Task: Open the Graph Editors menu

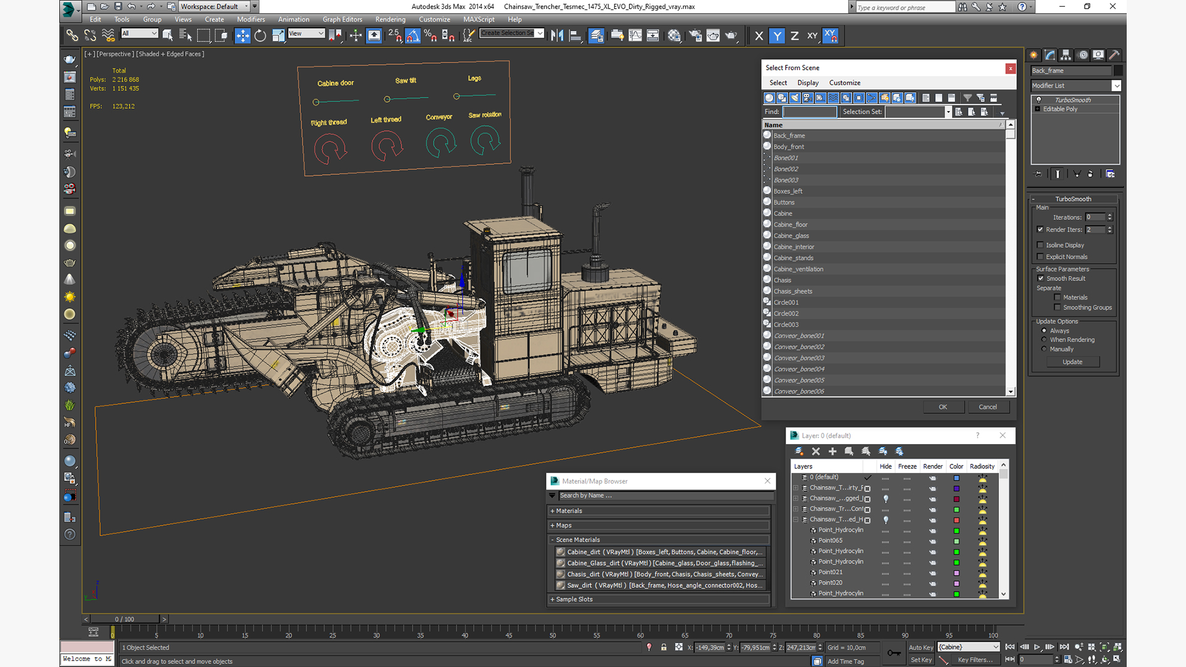Action: (x=342, y=19)
